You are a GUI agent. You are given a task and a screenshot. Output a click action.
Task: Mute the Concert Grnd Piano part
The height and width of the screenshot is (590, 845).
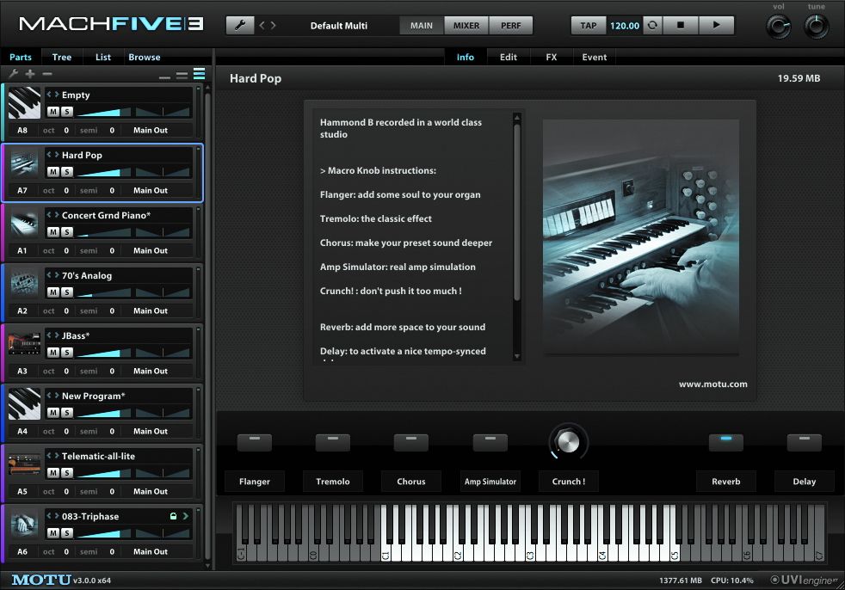[52, 232]
